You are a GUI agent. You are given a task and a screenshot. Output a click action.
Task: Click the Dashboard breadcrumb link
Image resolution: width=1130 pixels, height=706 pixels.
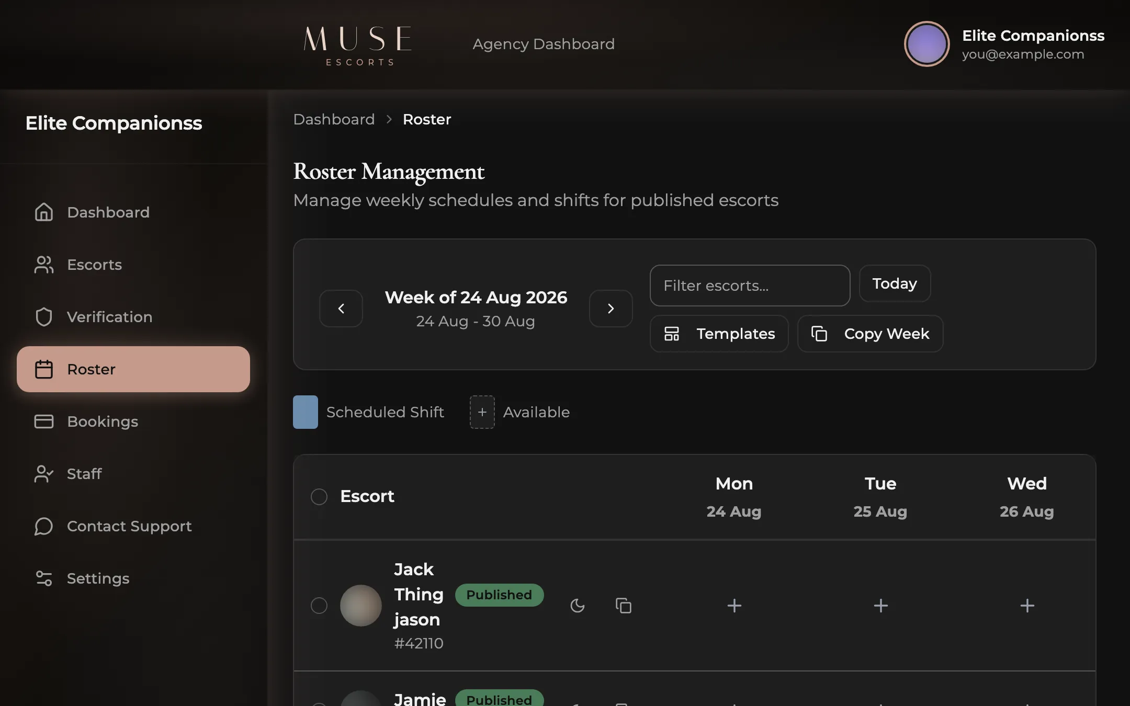334,119
